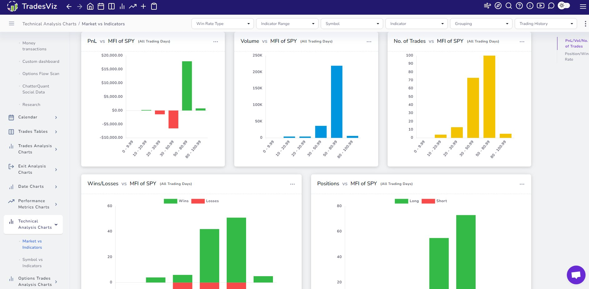Expand Trades Analysis Charts in sidebar
This screenshot has width=589, height=289.
coord(33,149)
